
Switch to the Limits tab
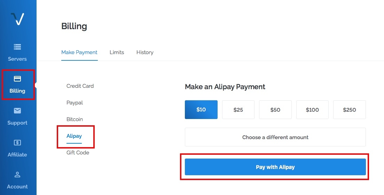[117, 52]
